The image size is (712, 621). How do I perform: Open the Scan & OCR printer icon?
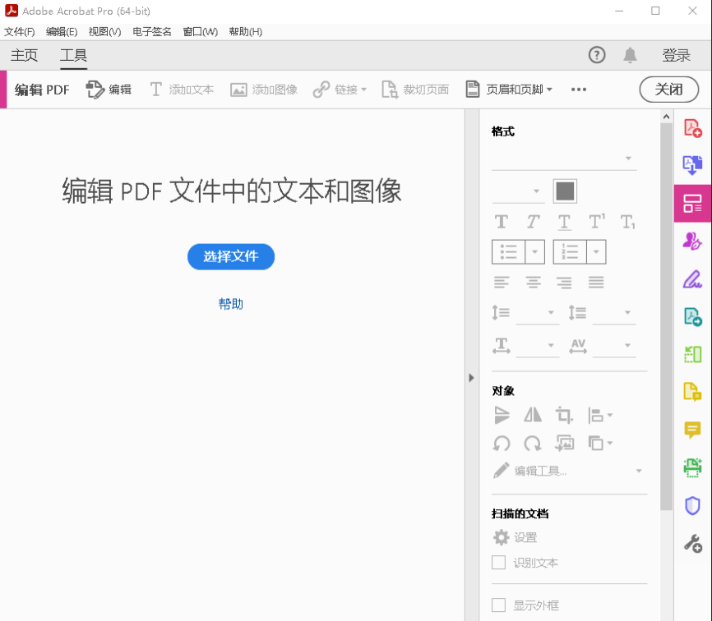tap(692, 467)
